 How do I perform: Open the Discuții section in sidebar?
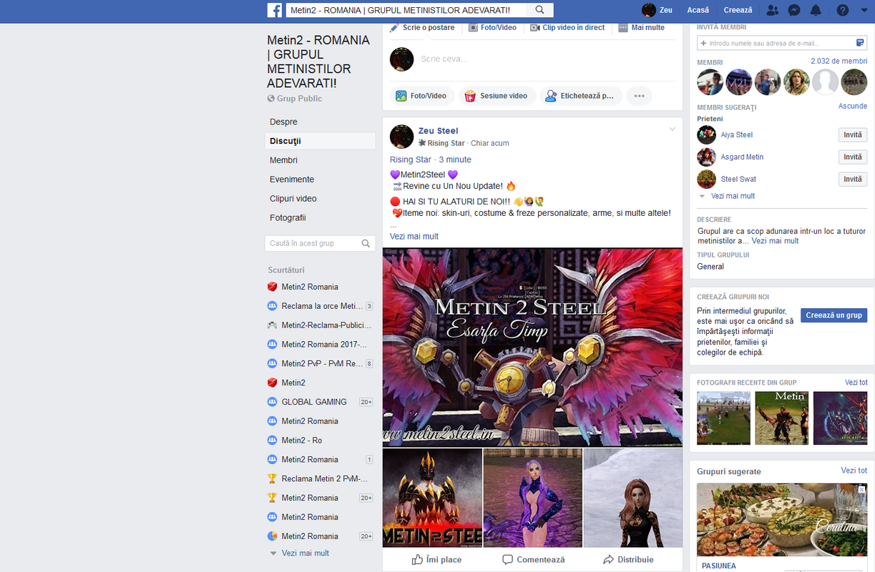[x=320, y=142]
